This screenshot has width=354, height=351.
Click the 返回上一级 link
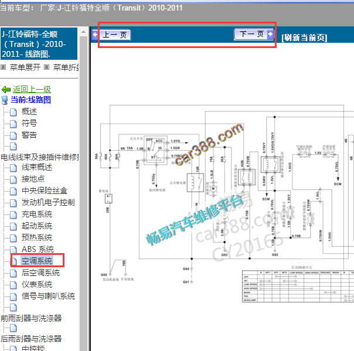(32, 90)
